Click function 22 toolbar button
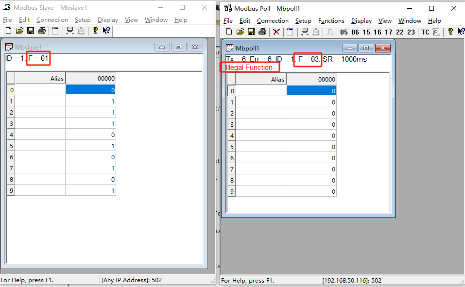The height and width of the screenshot is (287, 465). [400, 32]
